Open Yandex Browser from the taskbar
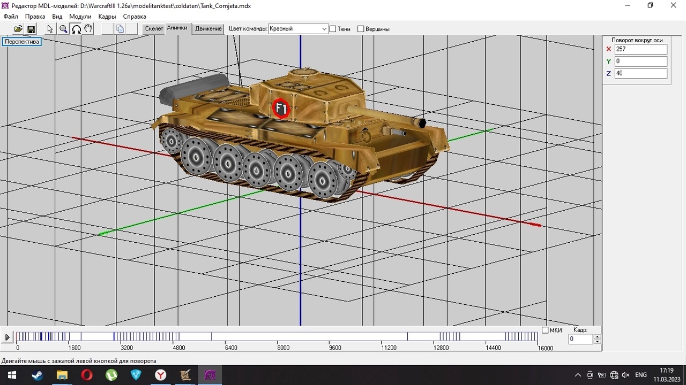This screenshot has height=385, width=686. (x=160, y=375)
